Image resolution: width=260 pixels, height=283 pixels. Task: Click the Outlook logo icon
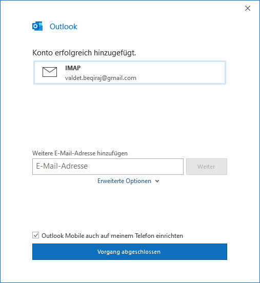tap(37, 26)
